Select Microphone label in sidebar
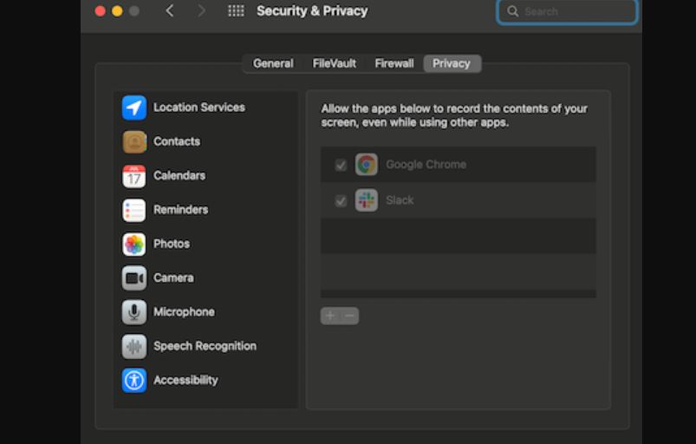The width and height of the screenshot is (696, 444). pos(184,312)
